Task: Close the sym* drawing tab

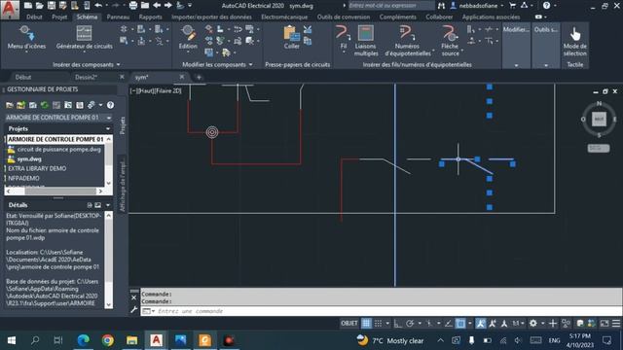Action: click(182, 77)
